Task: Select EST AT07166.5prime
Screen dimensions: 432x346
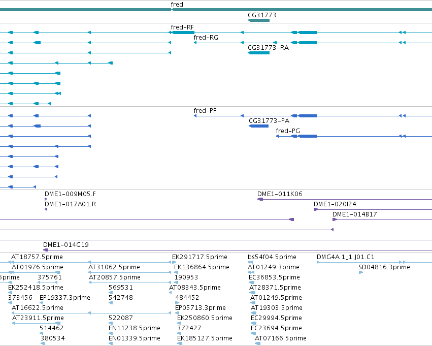Action: point(280,338)
